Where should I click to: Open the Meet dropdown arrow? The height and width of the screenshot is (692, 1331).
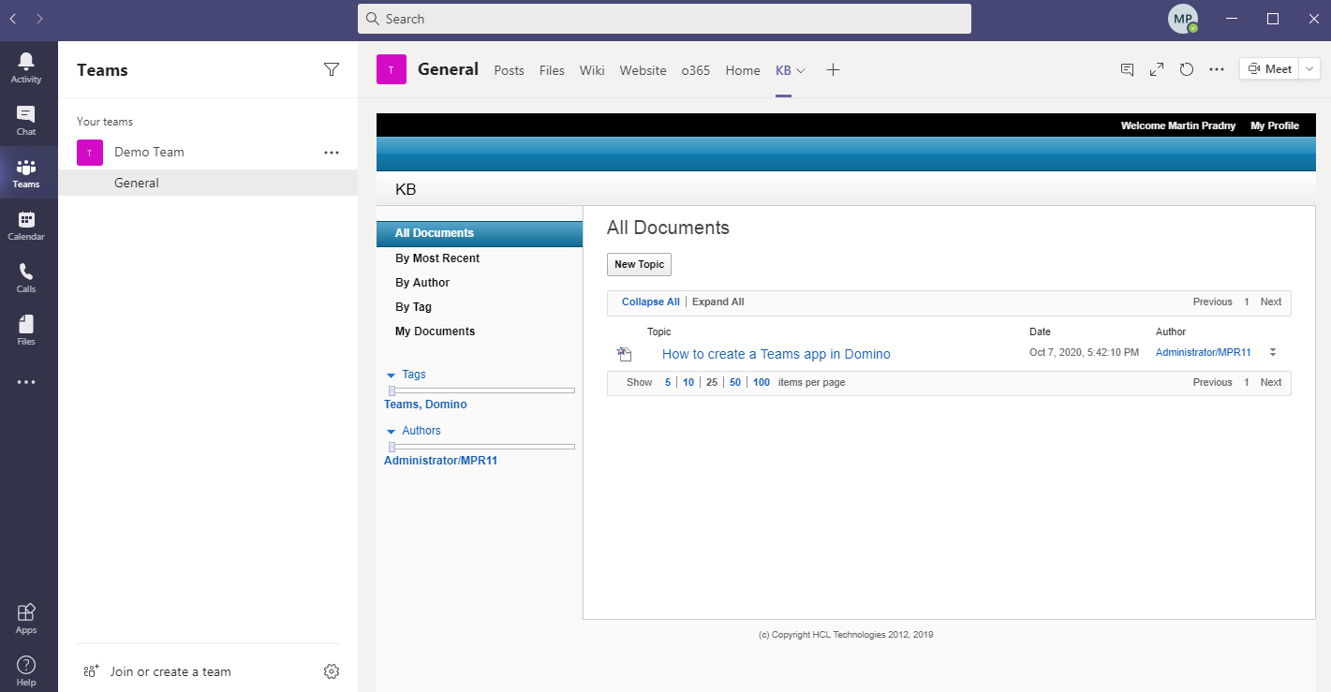1309,68
